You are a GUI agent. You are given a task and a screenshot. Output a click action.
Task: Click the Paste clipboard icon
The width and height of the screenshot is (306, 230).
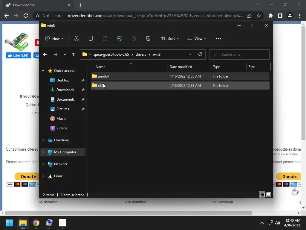click(x=105, y=39)
